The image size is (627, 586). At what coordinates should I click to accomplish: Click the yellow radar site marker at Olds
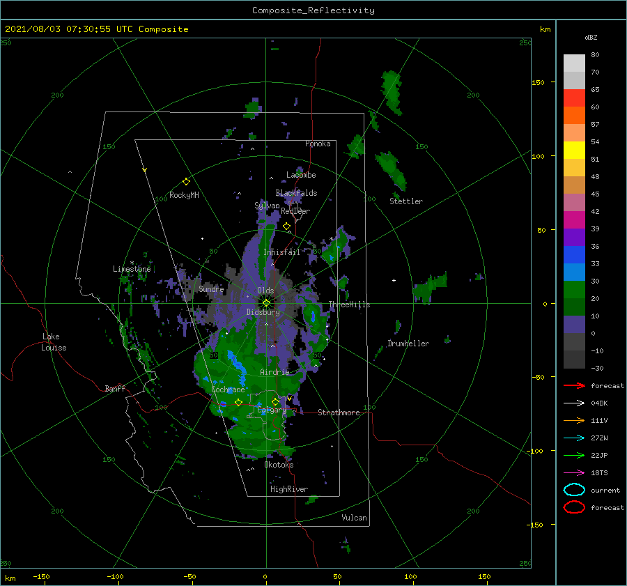click(x=266, y=303)
